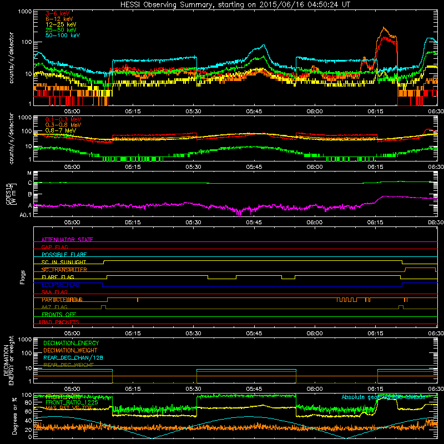Click the DECIMATION_ENERGY legend label
444x444 pixels.
[x=71, y=343]
